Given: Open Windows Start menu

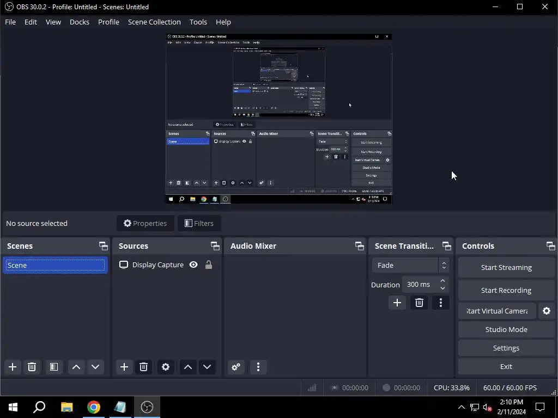Looking at the screenshot, I should (13, 407).
